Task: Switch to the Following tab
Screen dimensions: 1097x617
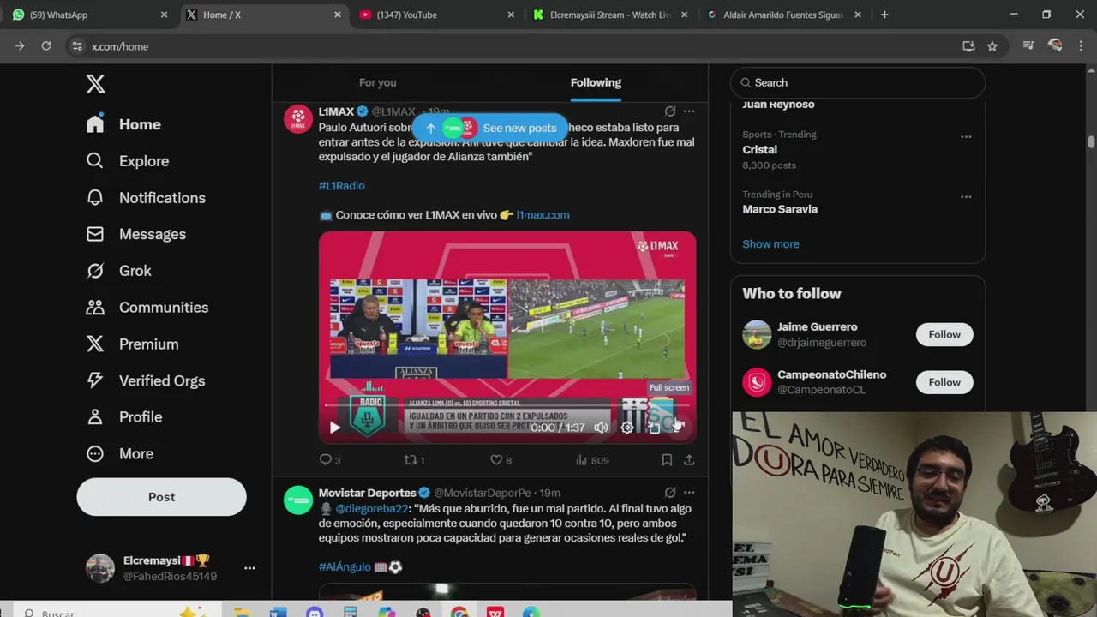Action: pos(596,82)
